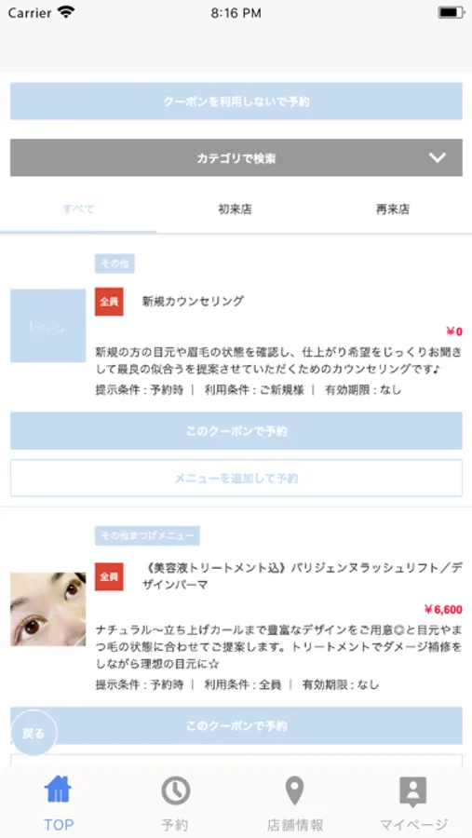
Task: Switch to the 初来店 tab
Action: click(235, 209)
